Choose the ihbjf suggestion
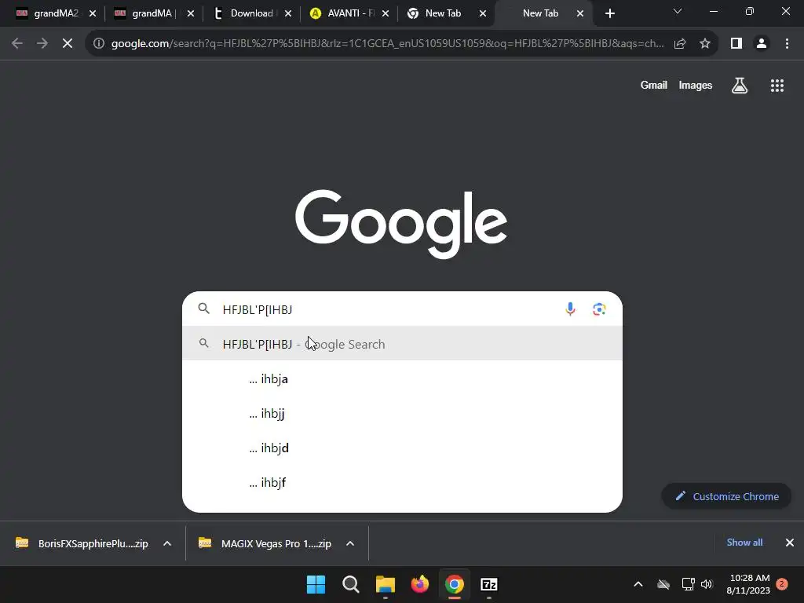The image size is (804, 603). tap(402, 483)
